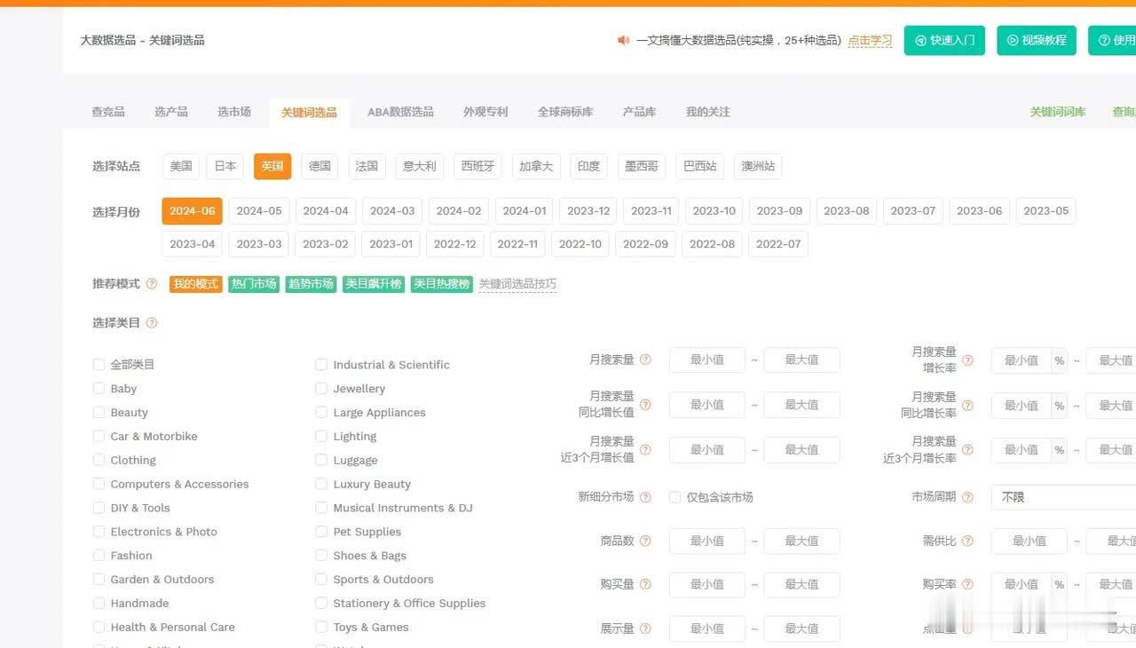The width and height of the screenshot is (1136, 648).
Task: Open the 产品库 tab
Action: (639, 112)
